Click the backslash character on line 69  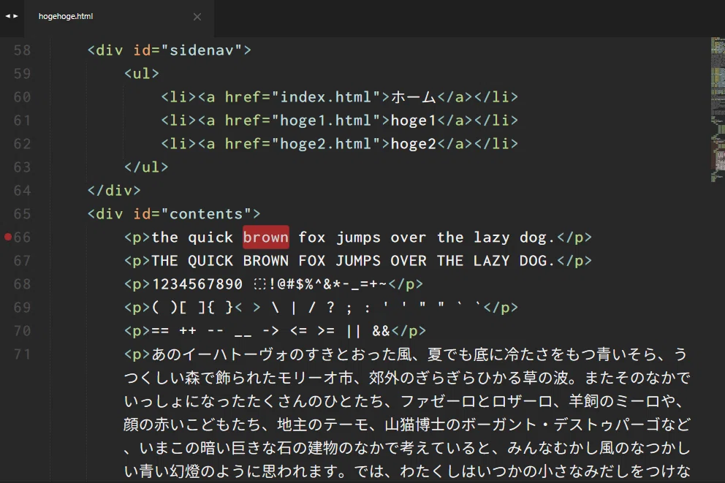tap(275, 308)
